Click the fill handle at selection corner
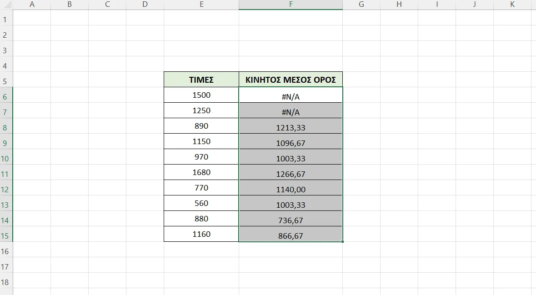536x295 pixels. coord(342,242)
